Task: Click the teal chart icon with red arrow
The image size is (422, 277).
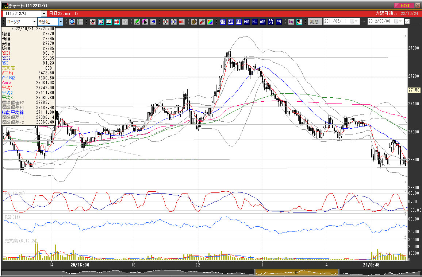Action: (x=299, y=22)
